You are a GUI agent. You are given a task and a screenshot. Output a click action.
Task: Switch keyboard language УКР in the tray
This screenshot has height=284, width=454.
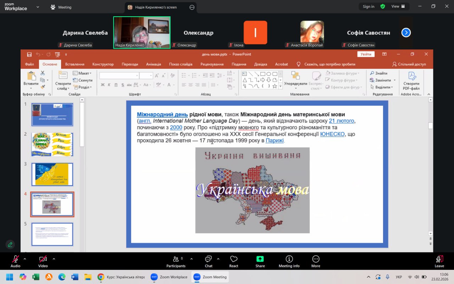[399, 277]
